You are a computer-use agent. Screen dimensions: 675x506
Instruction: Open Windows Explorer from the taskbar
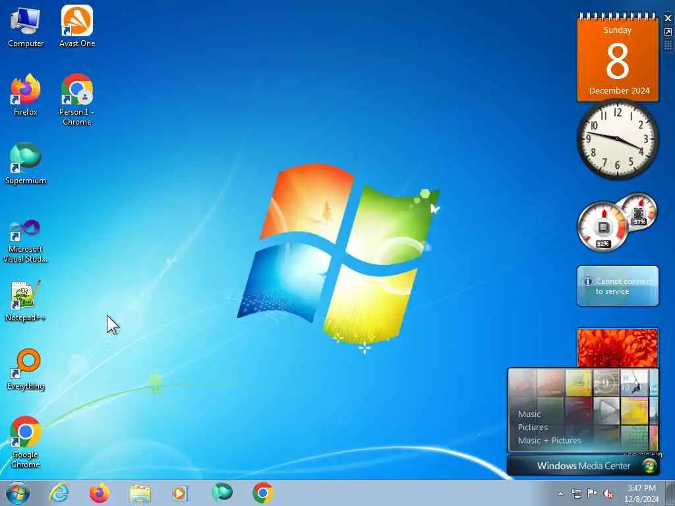click(x=140, y=493)
